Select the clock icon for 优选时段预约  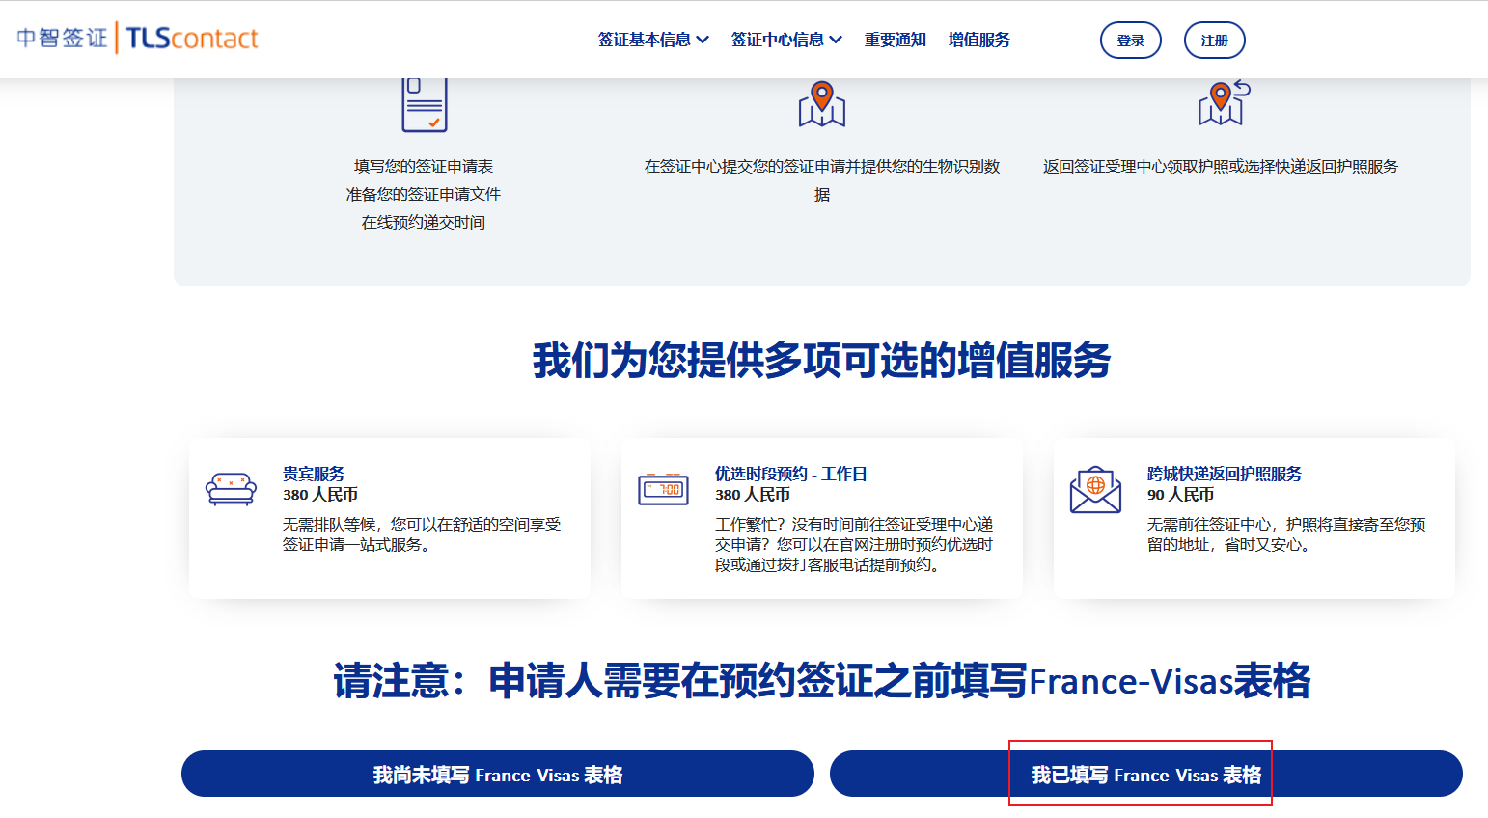pos(664,489)
